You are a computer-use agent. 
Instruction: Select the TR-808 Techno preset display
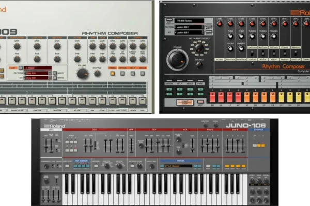click(x=190, y=21)
